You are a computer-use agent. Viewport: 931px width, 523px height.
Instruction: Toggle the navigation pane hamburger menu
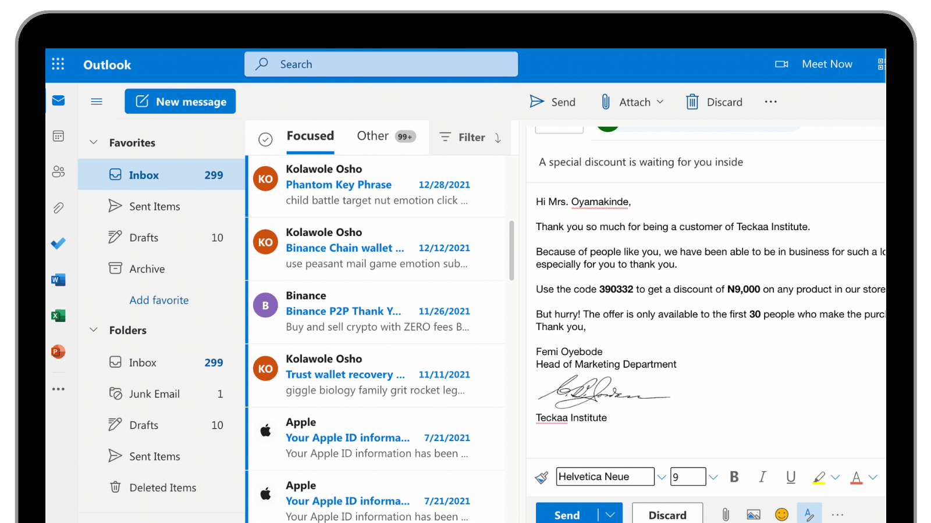pos(97,102)
